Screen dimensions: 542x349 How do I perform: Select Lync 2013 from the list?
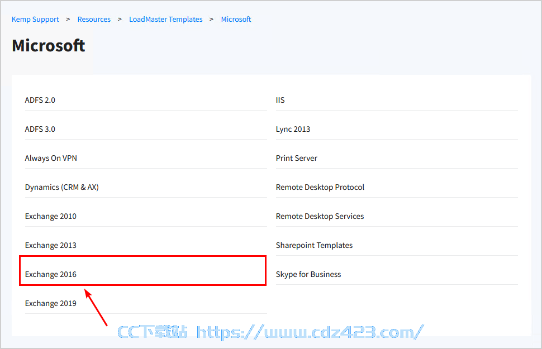tap(293, 129)
